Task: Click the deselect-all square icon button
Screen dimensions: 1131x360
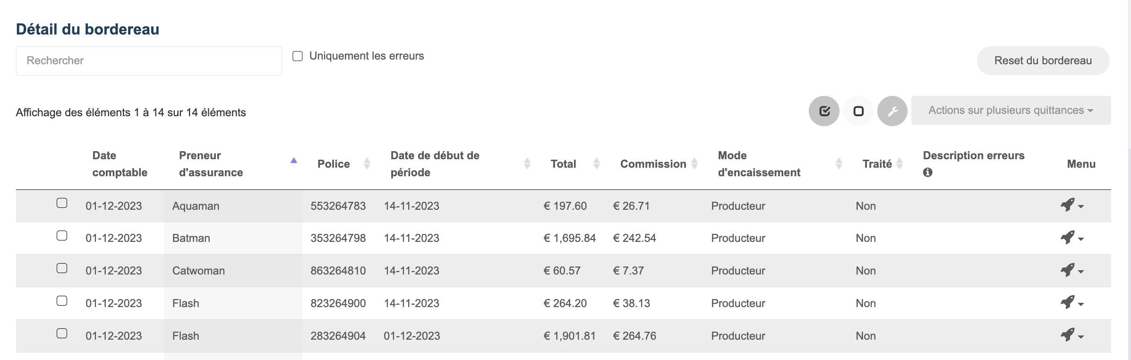Action: 858,111
